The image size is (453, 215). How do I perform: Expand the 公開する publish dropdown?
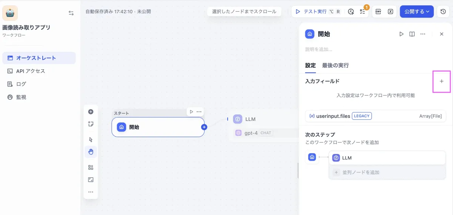(417, 12)
